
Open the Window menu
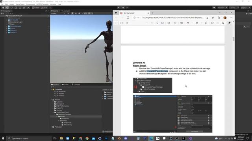(53, 4)
